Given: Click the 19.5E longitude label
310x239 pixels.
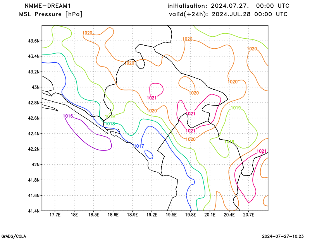Looking at the screenshot, I should point(171,215).
